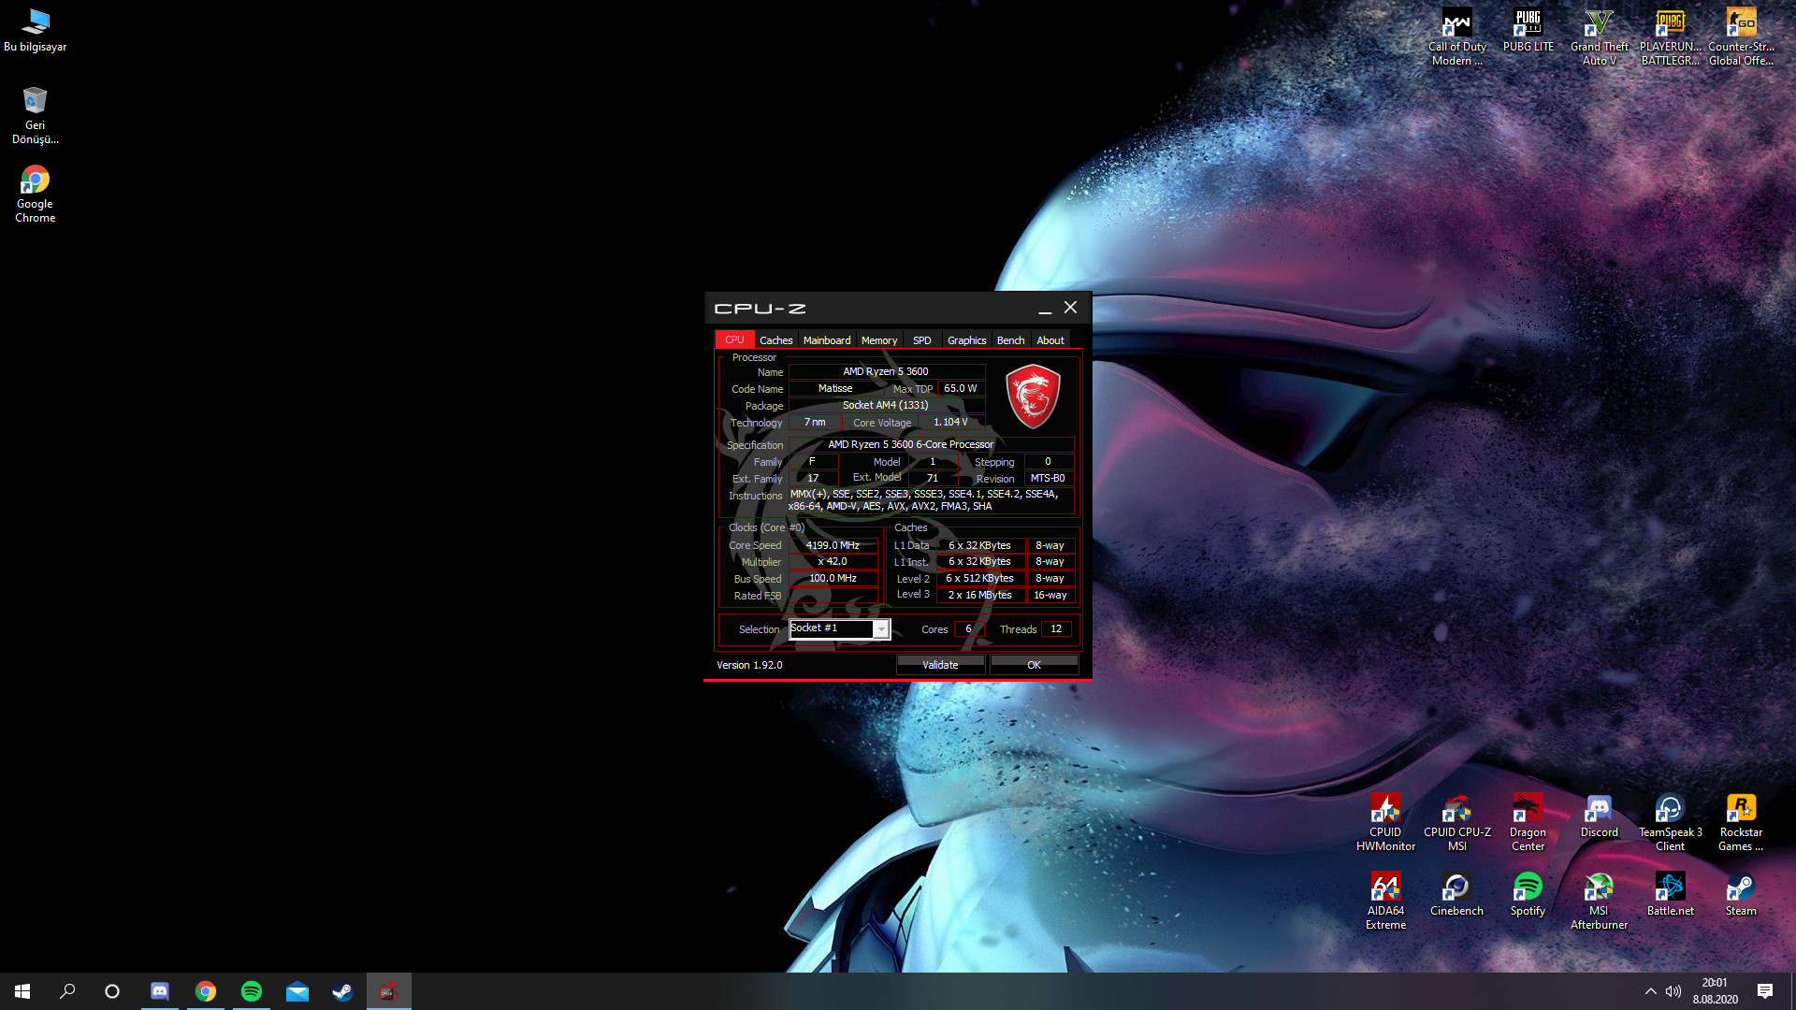The image size is (1796, 1010).
Task: Open Cinebench desktop shortcut
Action: 1456,894
